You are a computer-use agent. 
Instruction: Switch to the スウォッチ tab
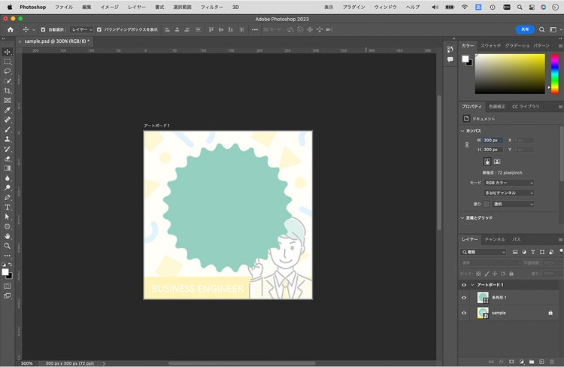(x=490, y=46)
